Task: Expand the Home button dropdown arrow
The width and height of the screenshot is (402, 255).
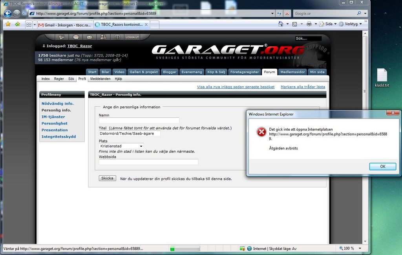Action: pyautogui.click(x=287, y=24)
